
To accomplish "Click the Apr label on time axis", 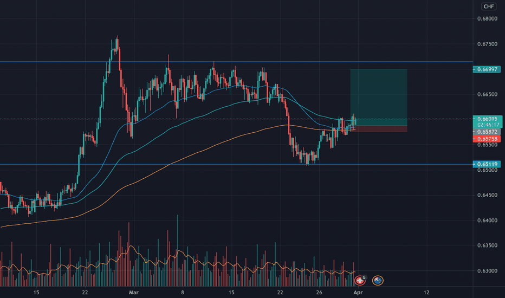I will 358,293.
